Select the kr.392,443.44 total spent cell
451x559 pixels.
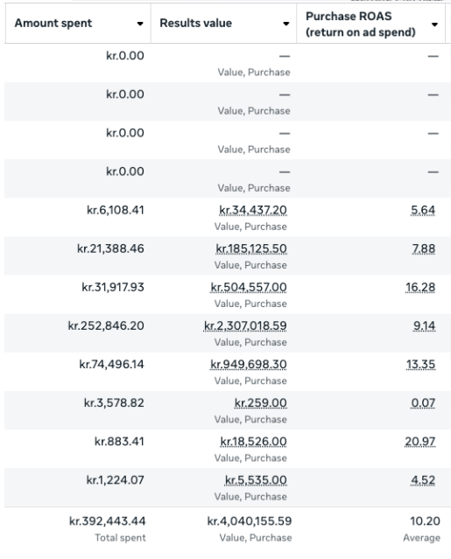[108, 521]
